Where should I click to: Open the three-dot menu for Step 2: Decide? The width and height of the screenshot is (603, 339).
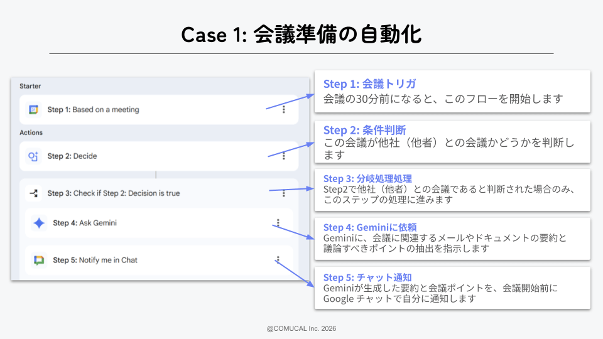[x=283, y=156]
